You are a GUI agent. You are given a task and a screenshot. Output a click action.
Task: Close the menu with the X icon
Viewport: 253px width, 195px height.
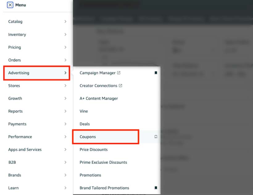(10, 5)
